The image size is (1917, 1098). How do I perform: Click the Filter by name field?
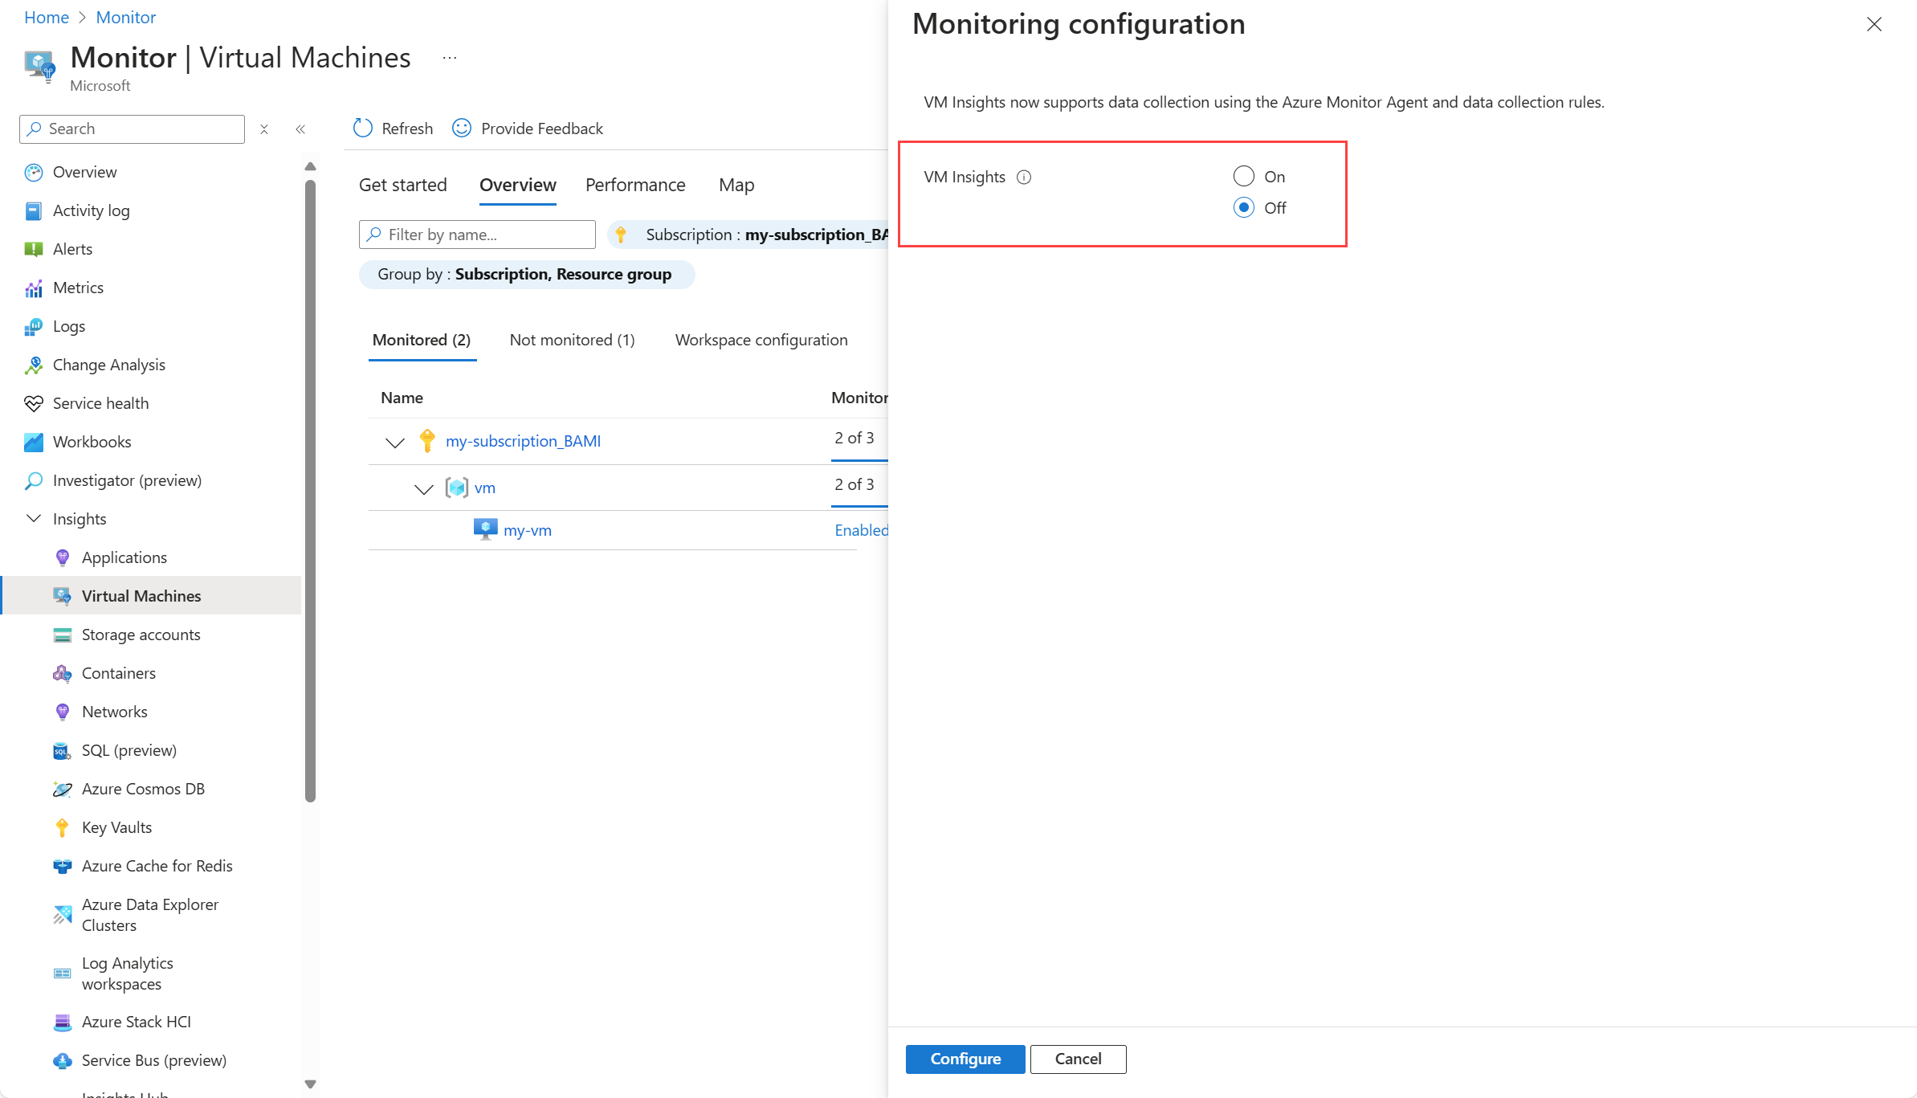tap(477, 235)
